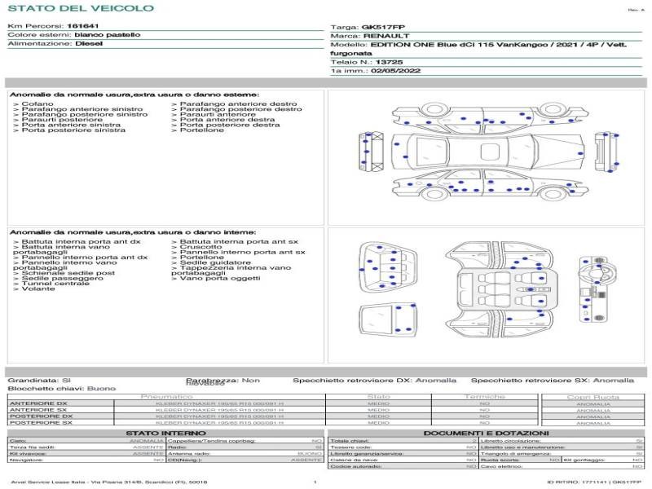This screenshot has height=489, width=652.
Task: Click Parafango anteriore destro entry
Action: click(x=234, y=104)
